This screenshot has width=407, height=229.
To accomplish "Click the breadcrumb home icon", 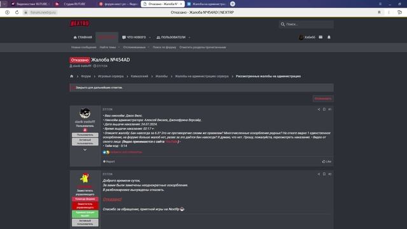I will pos(72,76).
